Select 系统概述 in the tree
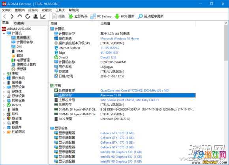Screen dimensions: 229x165 click(x=23, y=37)
